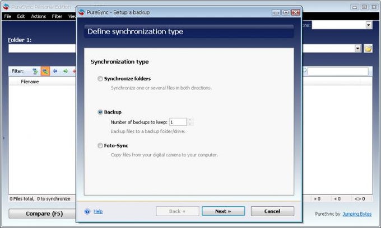Click the '<> 0' status bar counter
Viewport: 381px width, 228px height.
coord(360,199)
